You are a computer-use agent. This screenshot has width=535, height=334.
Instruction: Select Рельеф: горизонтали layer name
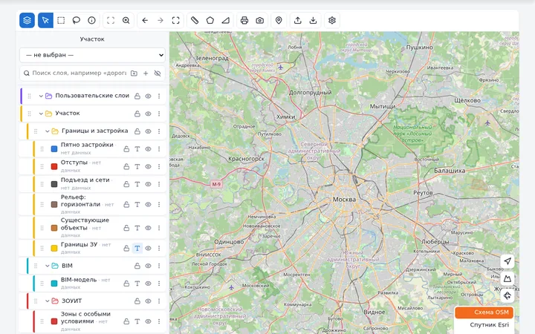pyautogui.click(x=80, y=200)
